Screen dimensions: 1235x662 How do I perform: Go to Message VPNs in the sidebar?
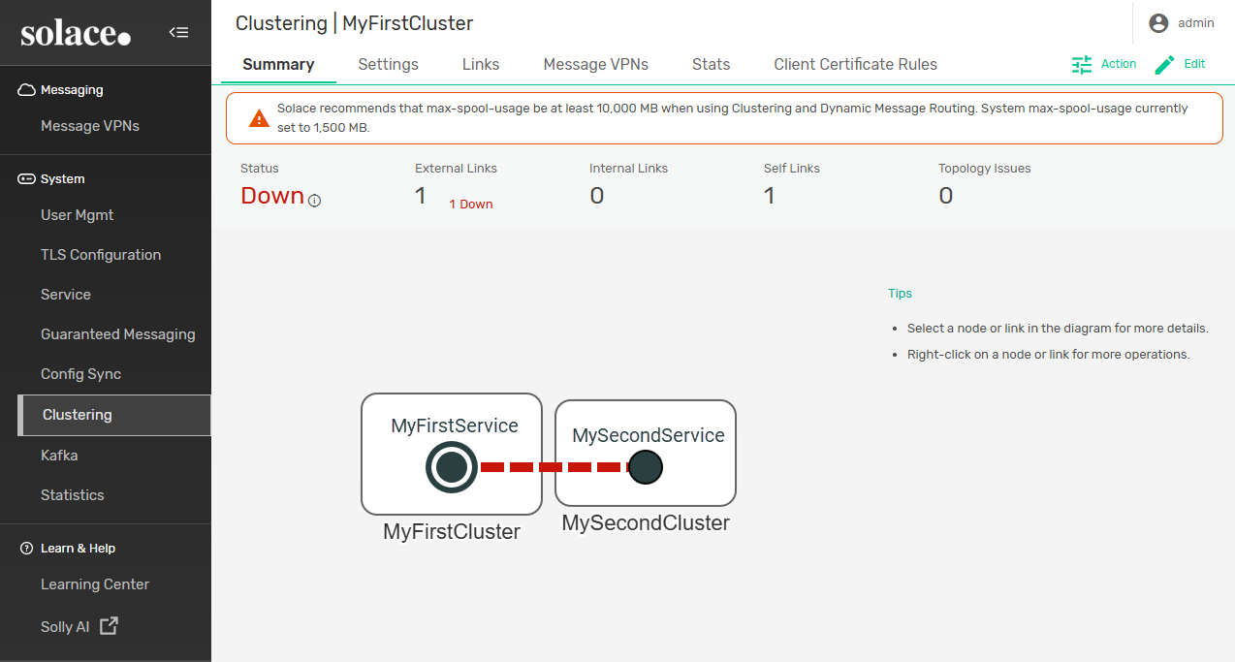tap(90, 126)
